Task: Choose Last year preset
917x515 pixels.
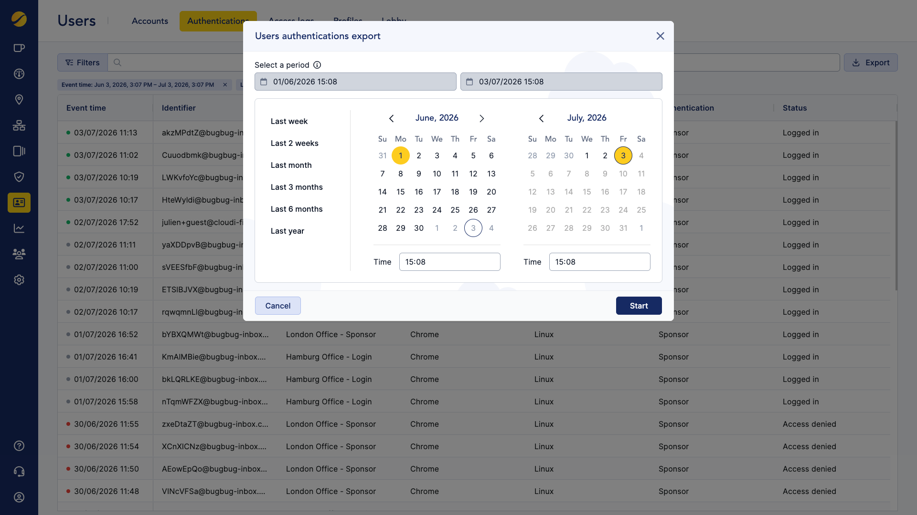Action: [x=287, y=231]
